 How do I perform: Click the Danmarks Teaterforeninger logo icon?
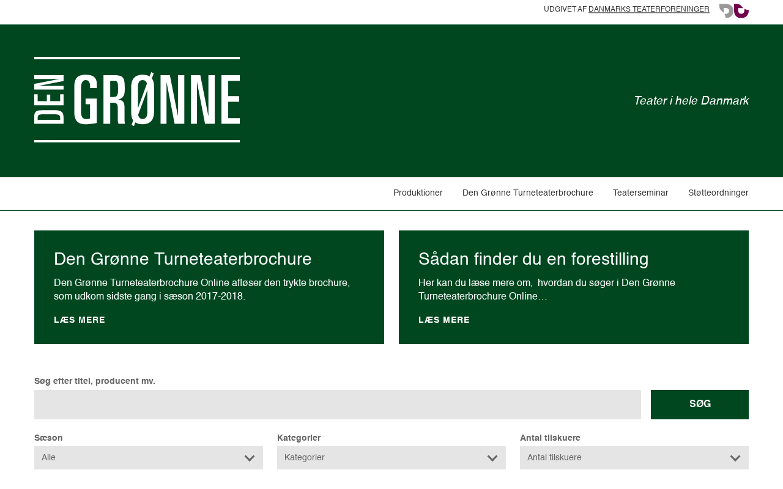coord(733,10)
